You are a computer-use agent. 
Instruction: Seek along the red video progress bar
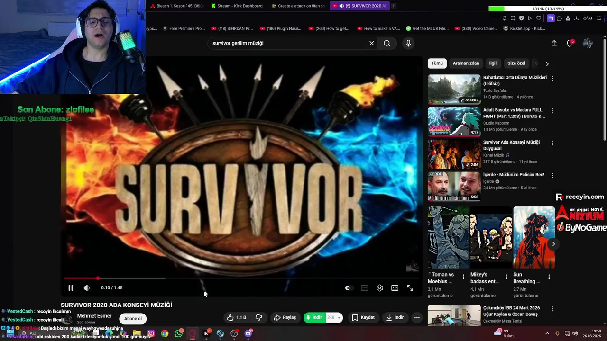point(242,278)
